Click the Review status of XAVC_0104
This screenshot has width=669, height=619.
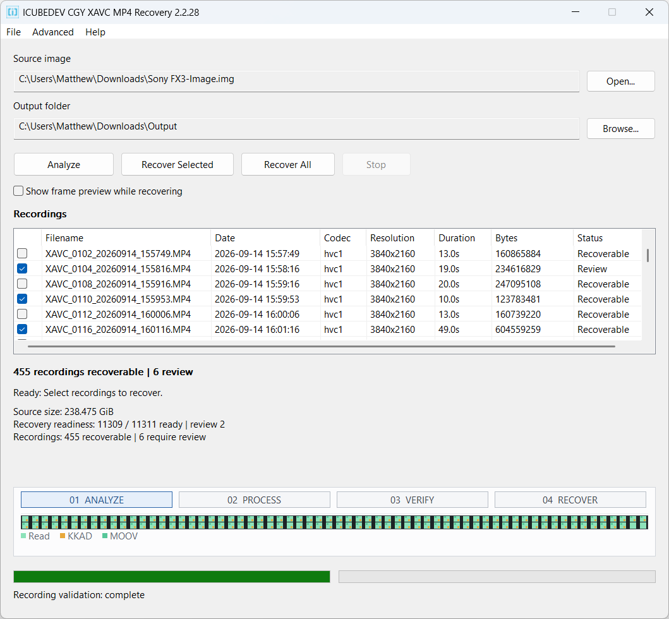(592, 268)
